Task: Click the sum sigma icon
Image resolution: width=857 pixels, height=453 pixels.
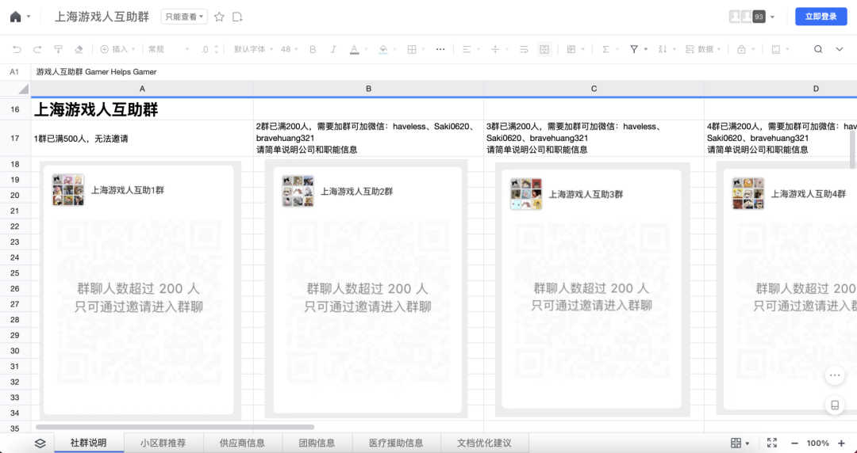Action: (605, 49)
